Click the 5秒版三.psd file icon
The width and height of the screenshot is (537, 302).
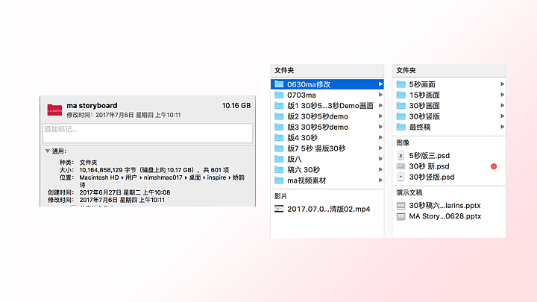(401, 155)
